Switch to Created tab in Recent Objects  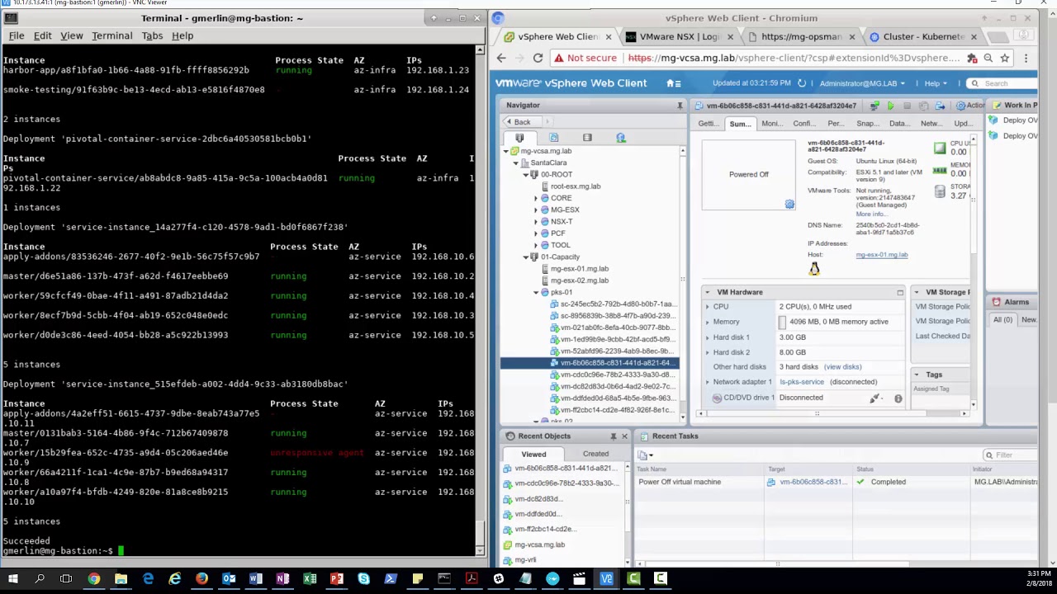tap(595, 454)
